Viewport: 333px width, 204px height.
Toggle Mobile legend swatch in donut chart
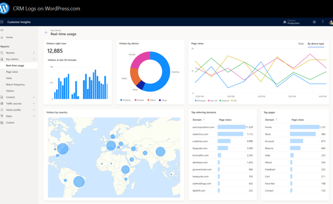(135, 100)
